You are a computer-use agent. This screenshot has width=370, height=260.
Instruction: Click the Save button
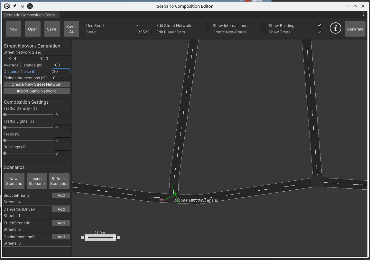52,29
